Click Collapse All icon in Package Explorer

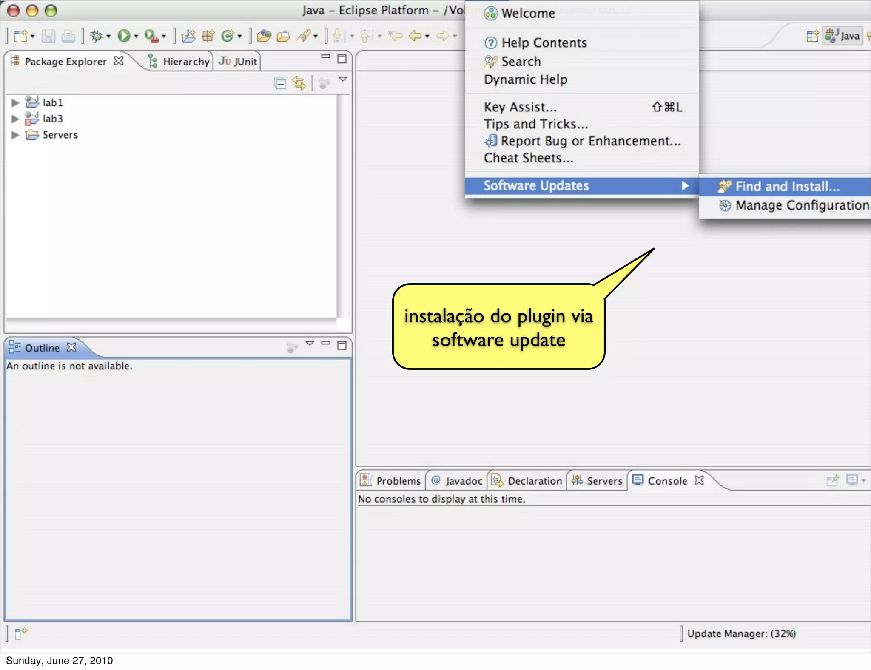point(280,83)
